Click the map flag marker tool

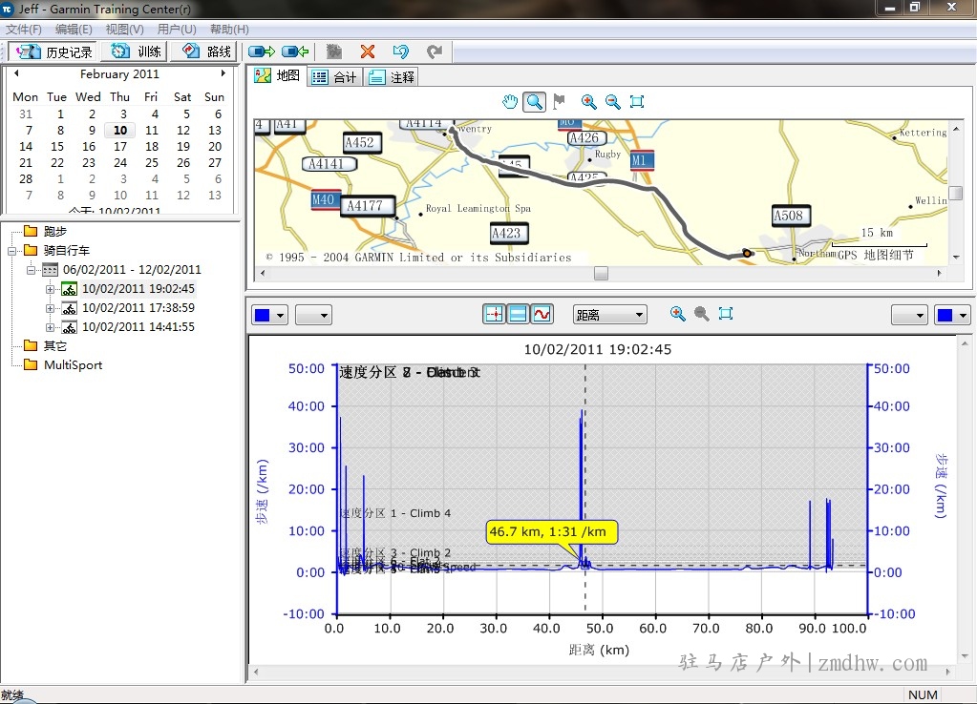[559, 101]
